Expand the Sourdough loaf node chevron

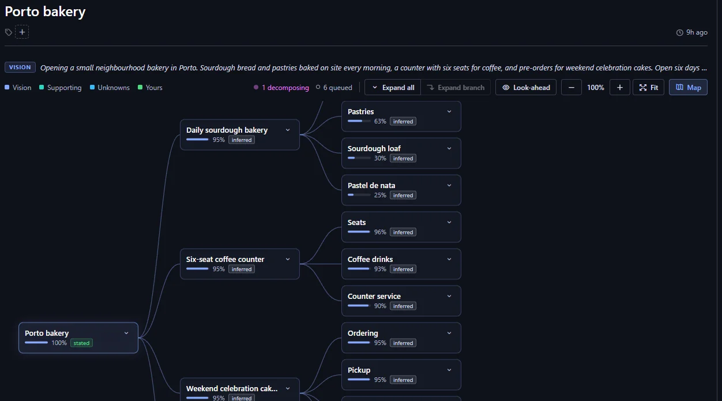pyautogui.click(x=449, y=148)
